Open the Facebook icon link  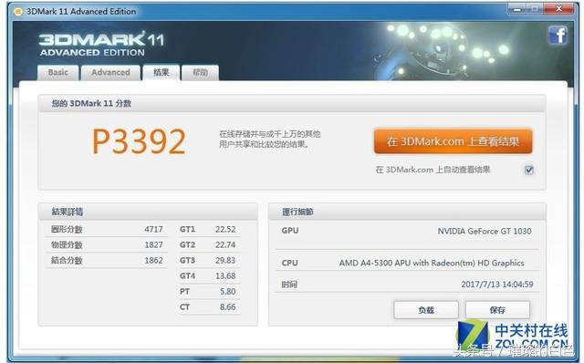tap(558, 36)
